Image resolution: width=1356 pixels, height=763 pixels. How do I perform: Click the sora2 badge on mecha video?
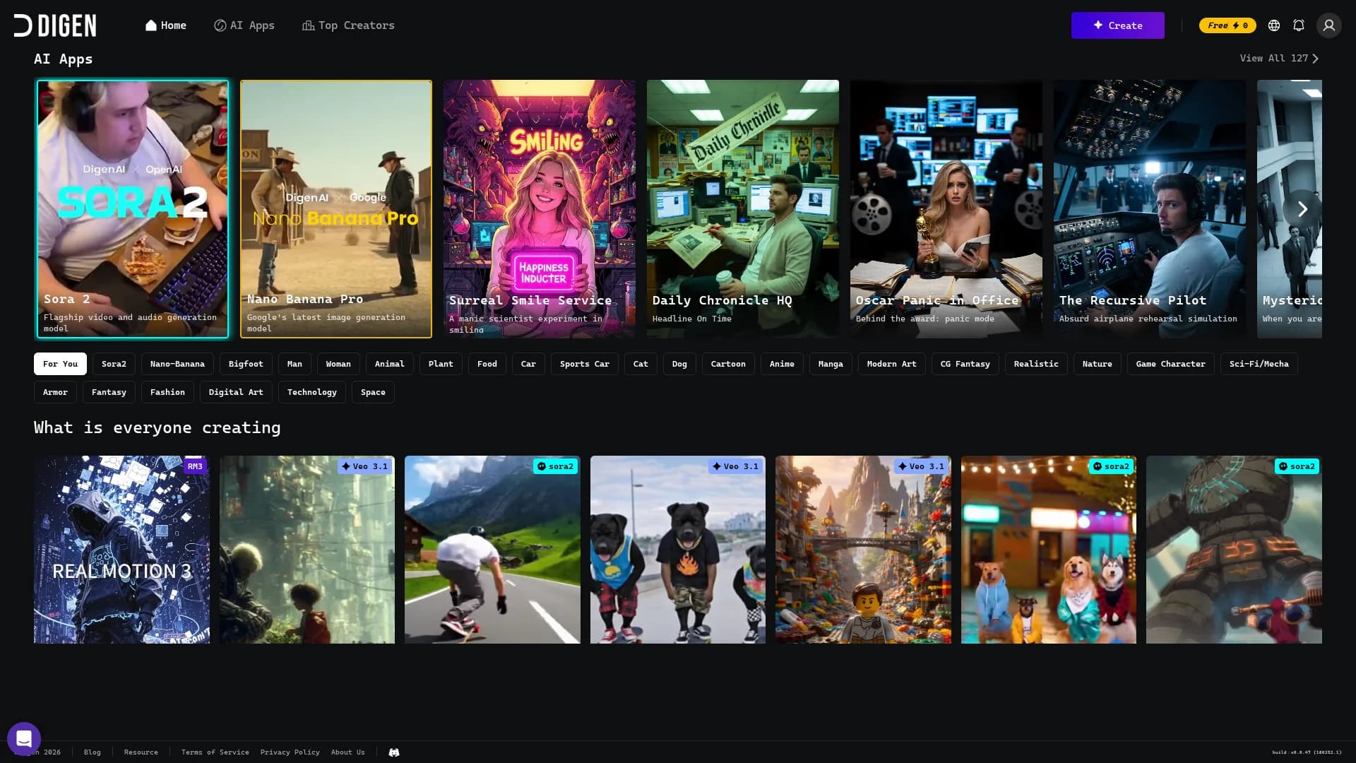[x=1297, y=466]
